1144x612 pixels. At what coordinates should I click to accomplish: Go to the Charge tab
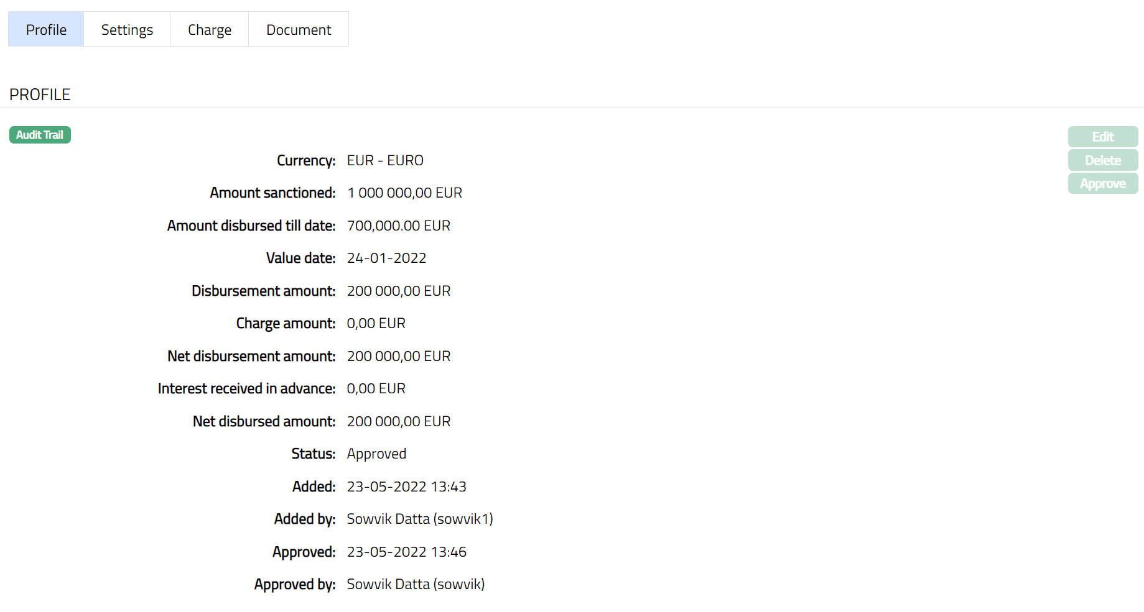209,29
